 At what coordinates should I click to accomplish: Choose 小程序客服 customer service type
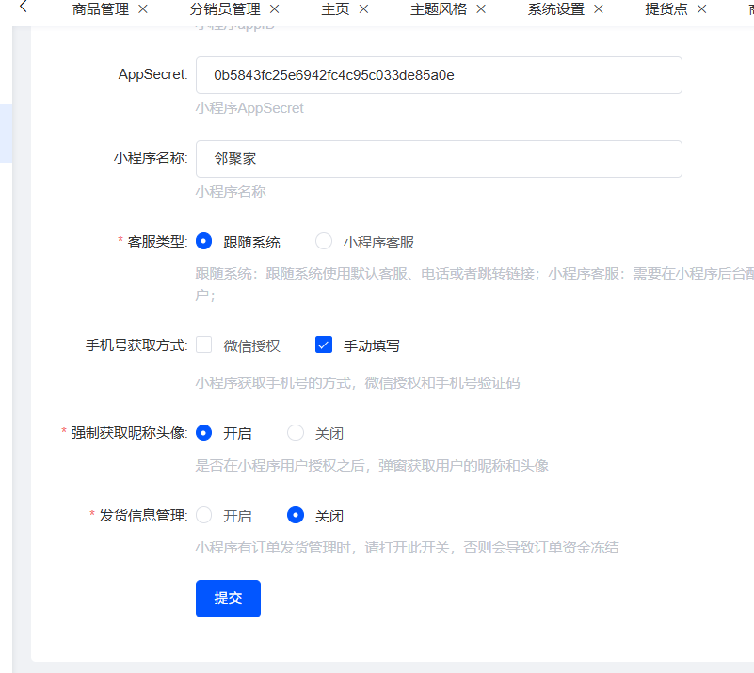click(x=324, y=241)
